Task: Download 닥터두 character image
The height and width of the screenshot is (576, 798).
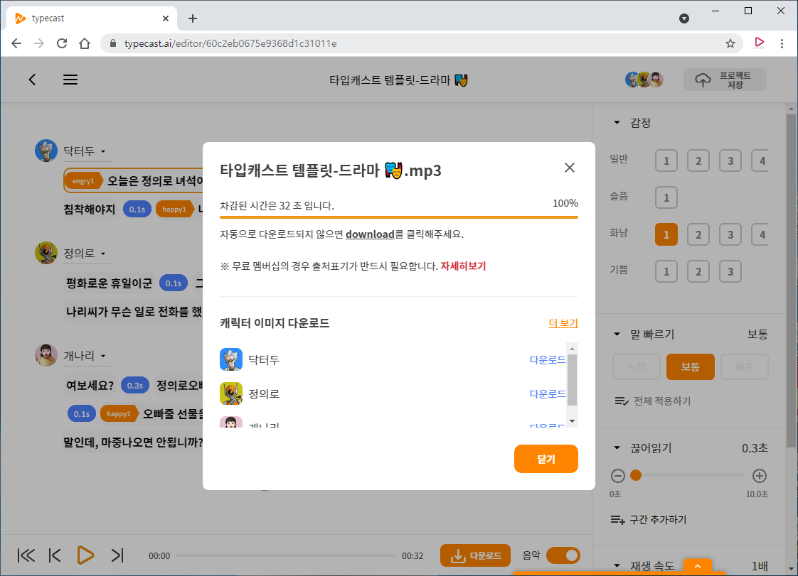Action: [x=547, y=360]
